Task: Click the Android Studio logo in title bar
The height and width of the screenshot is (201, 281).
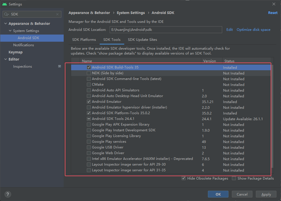Action: pos(5,4)
